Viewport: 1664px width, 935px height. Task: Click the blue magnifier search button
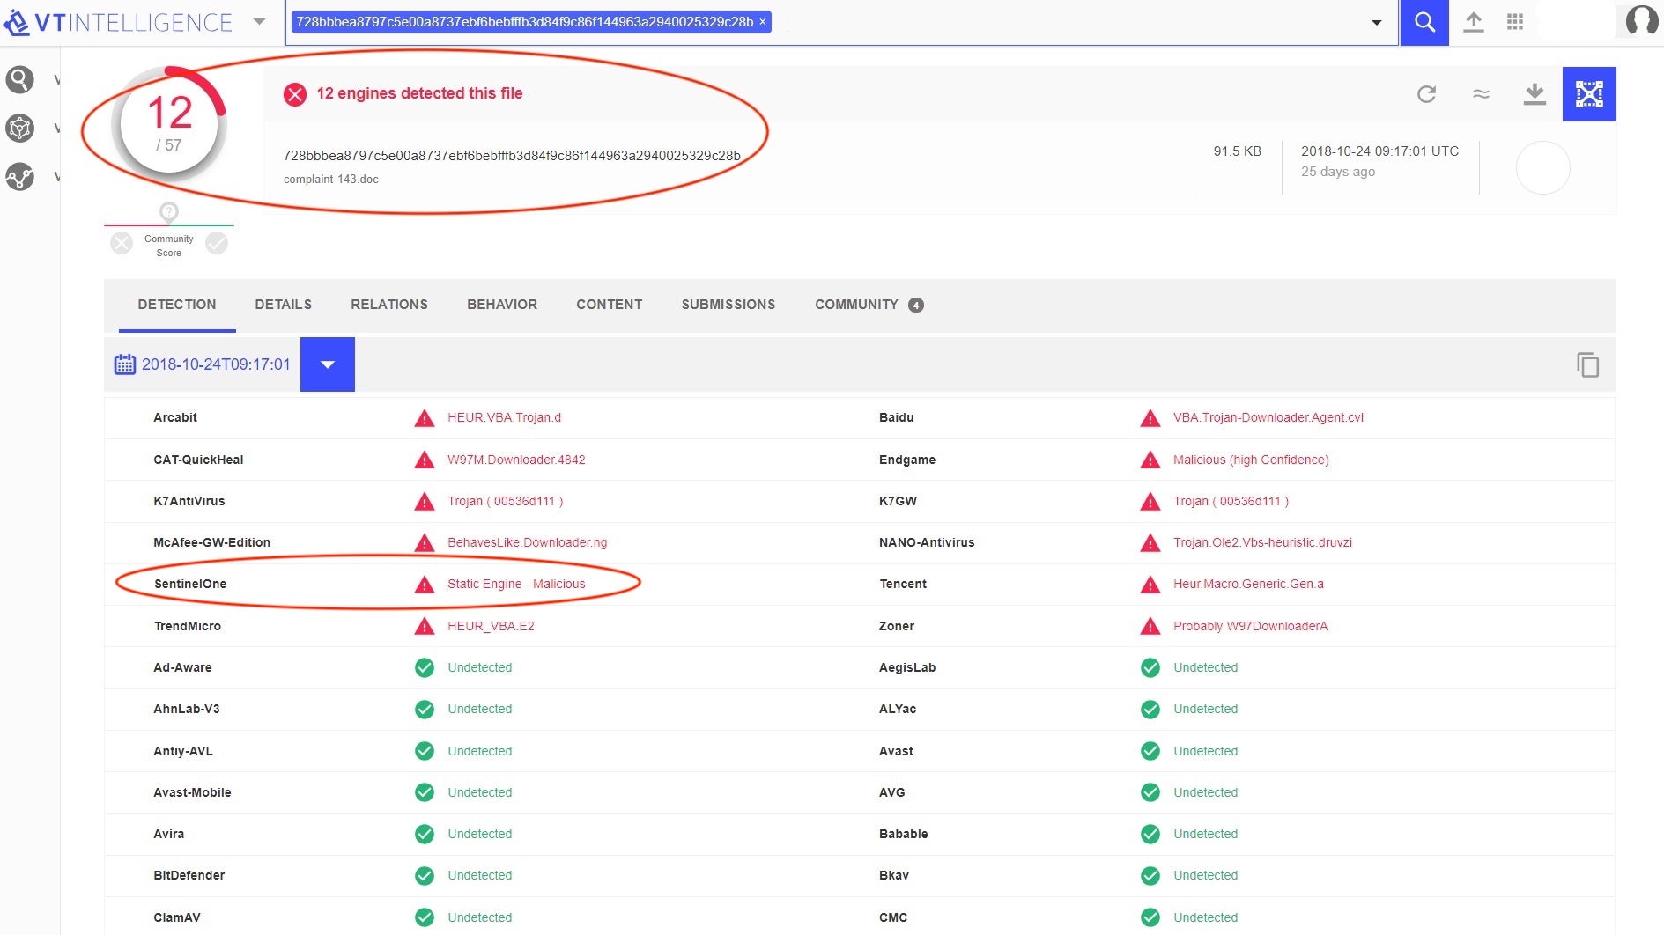coord(1424,22)
